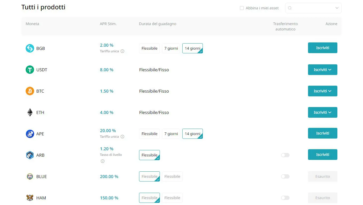363x205 pixels.
Task: Open the info icon beside BGB Tariffa unica
Action: tap(123, 51)
